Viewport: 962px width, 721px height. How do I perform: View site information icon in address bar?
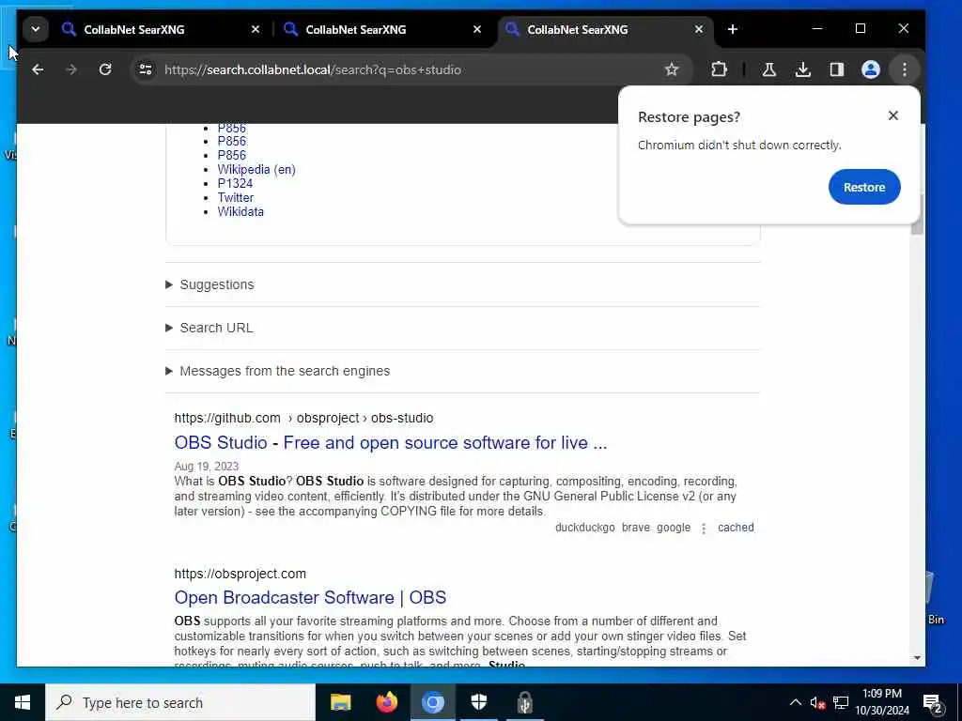point(146,69)
